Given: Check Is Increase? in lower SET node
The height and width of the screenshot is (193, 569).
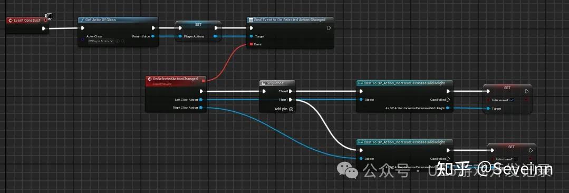Looking at the screenshot, I should pyautogui.click(x=516, y=159).
